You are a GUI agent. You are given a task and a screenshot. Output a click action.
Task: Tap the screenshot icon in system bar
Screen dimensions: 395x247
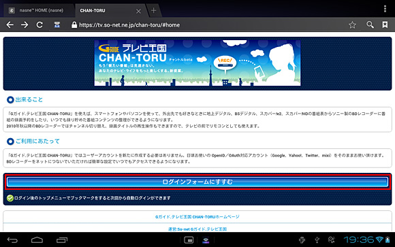[189, 240]
